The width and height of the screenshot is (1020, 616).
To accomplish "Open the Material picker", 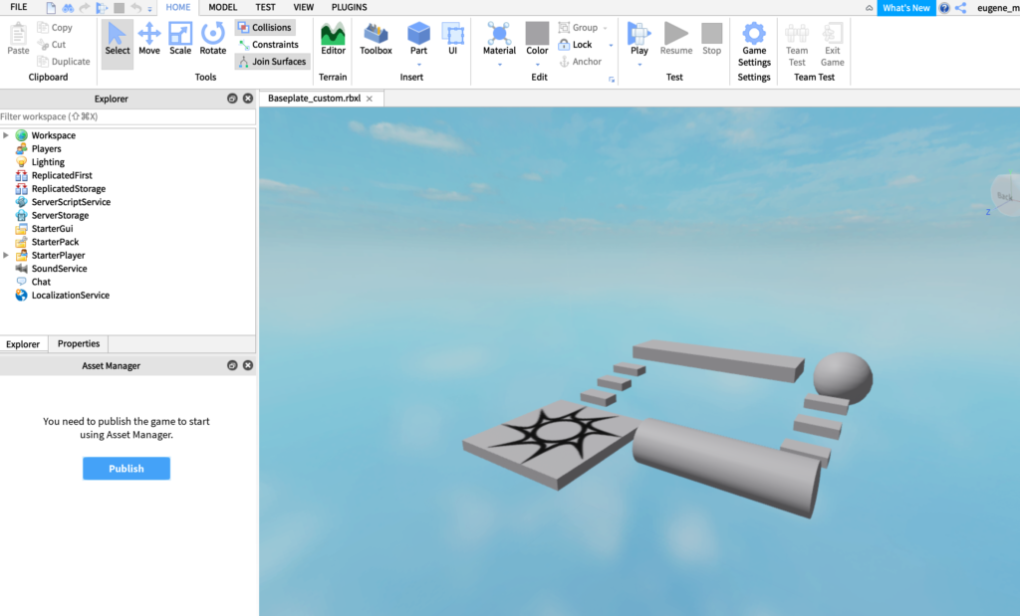I will (499, 39).
